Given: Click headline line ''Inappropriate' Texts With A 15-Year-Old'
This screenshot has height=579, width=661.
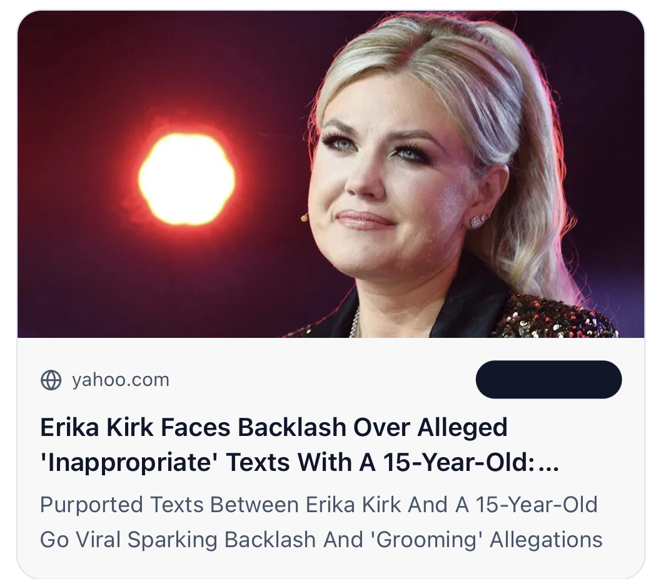Looking at the screenshot, I should pyautogui.click(x=285, y=462).
